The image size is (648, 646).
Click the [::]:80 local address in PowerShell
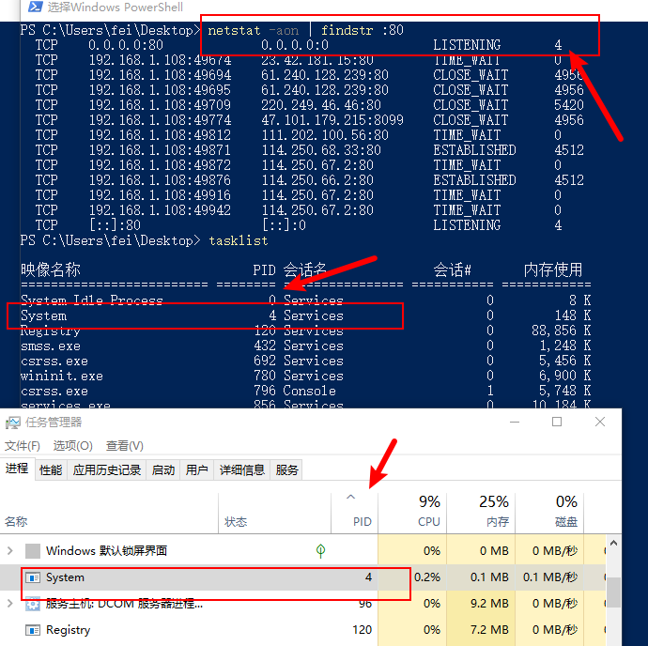point(115,225)
